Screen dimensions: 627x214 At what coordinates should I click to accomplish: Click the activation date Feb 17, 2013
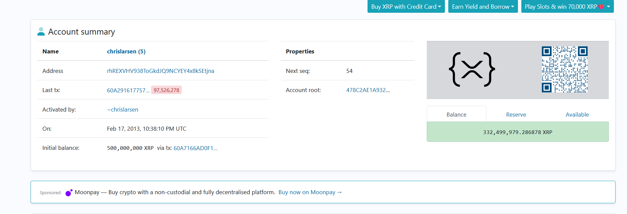[x=146, y=129]
